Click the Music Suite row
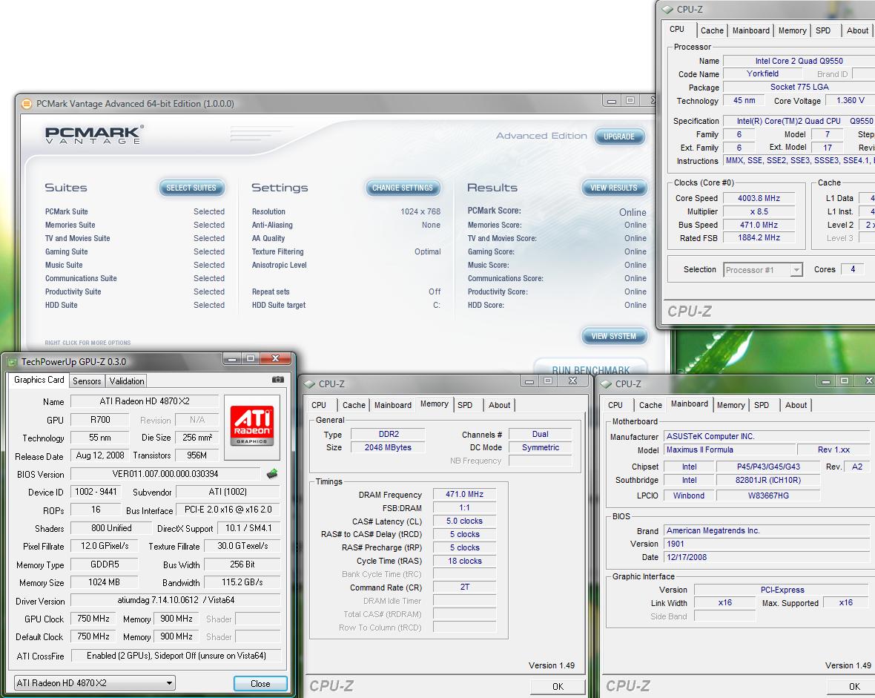The image size is (875, 698). coord(134,266)
